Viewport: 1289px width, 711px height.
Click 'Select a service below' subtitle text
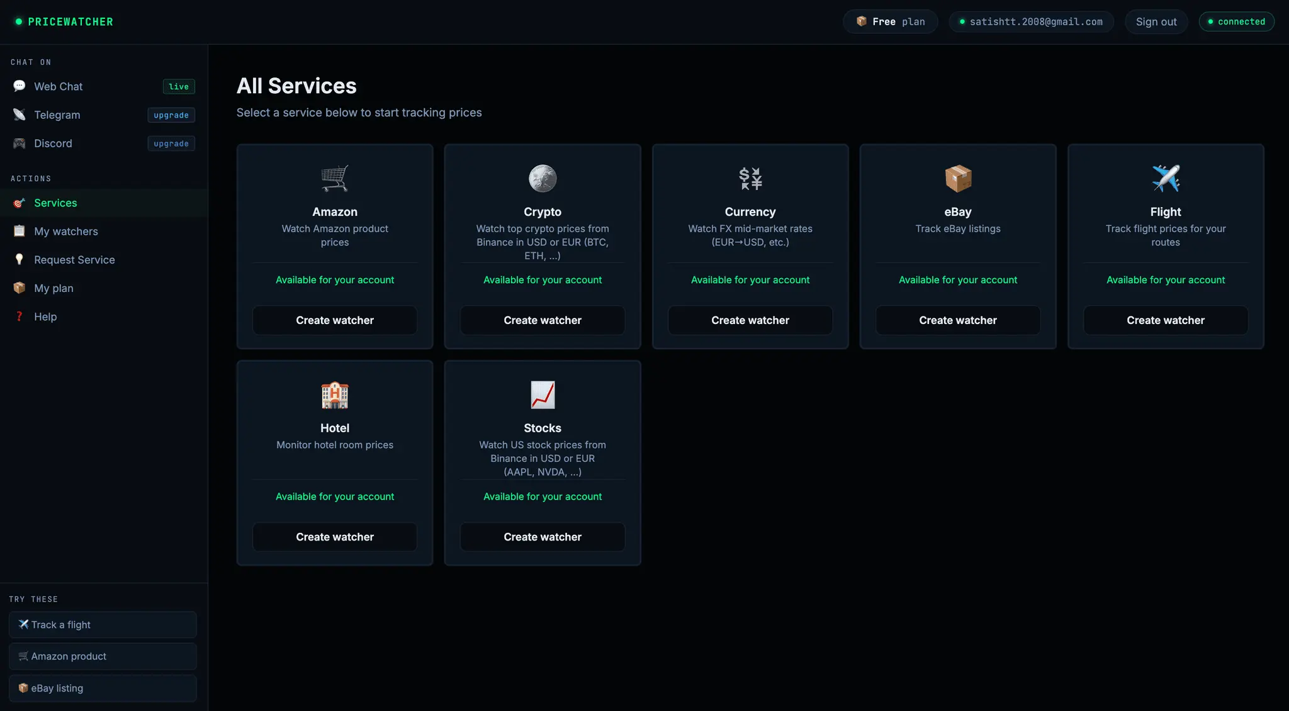pyautogui.click(x=359, y=113)
